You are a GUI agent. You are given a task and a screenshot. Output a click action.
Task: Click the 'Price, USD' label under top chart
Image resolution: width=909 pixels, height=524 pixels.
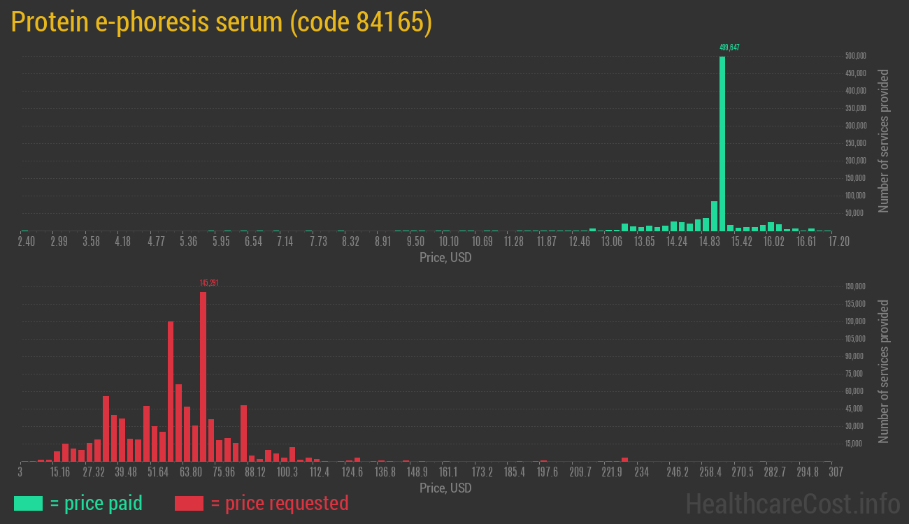pyautogui.click(x=445, y=258)
